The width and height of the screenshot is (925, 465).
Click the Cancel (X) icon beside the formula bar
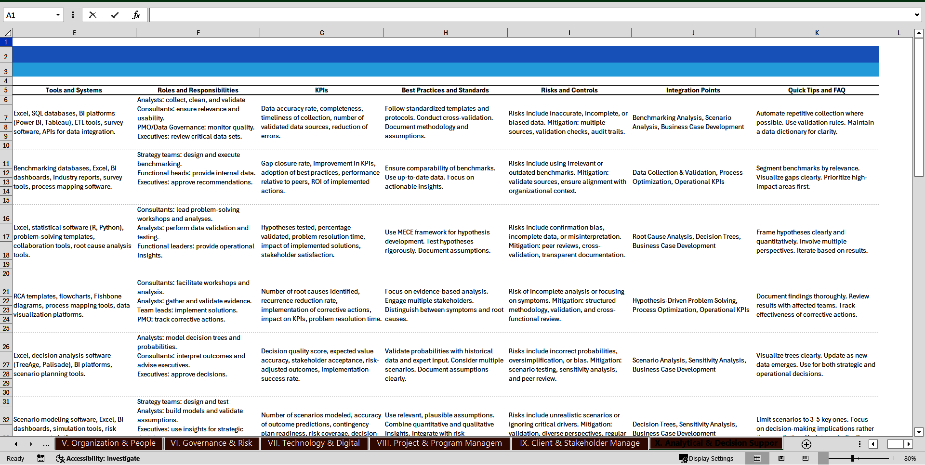(x=92, y=15)
